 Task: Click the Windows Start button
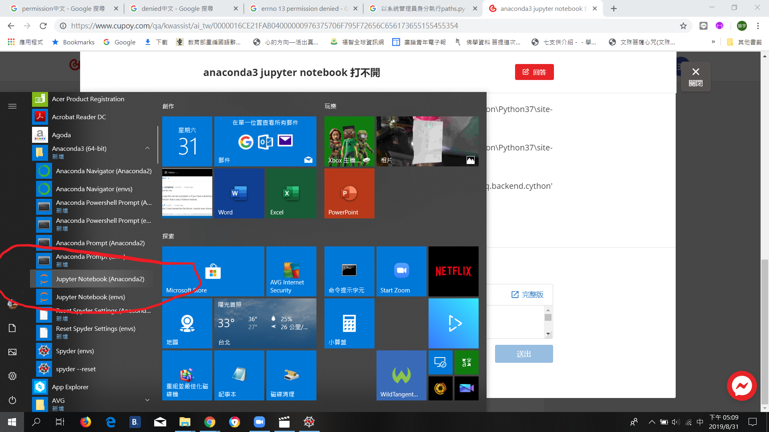(12, 422)
